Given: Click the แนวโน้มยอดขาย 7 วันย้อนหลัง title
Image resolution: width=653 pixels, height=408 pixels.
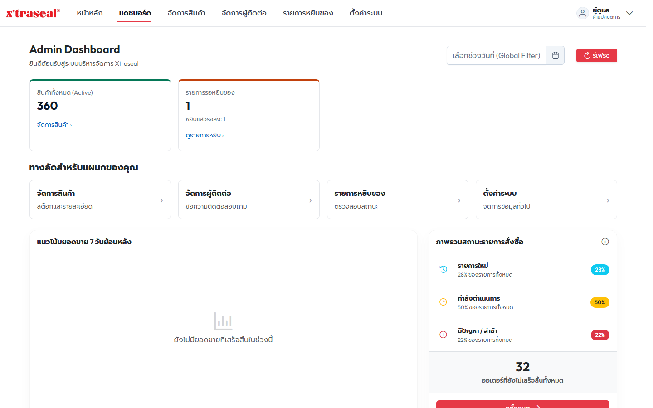Looking at the screenshot, I should click(x=84, y=242).
